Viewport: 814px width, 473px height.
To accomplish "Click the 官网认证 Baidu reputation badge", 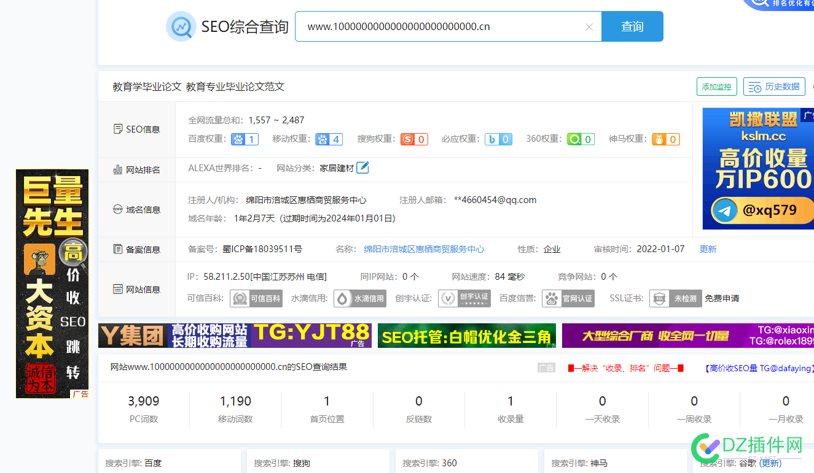I will coord(568,299).
